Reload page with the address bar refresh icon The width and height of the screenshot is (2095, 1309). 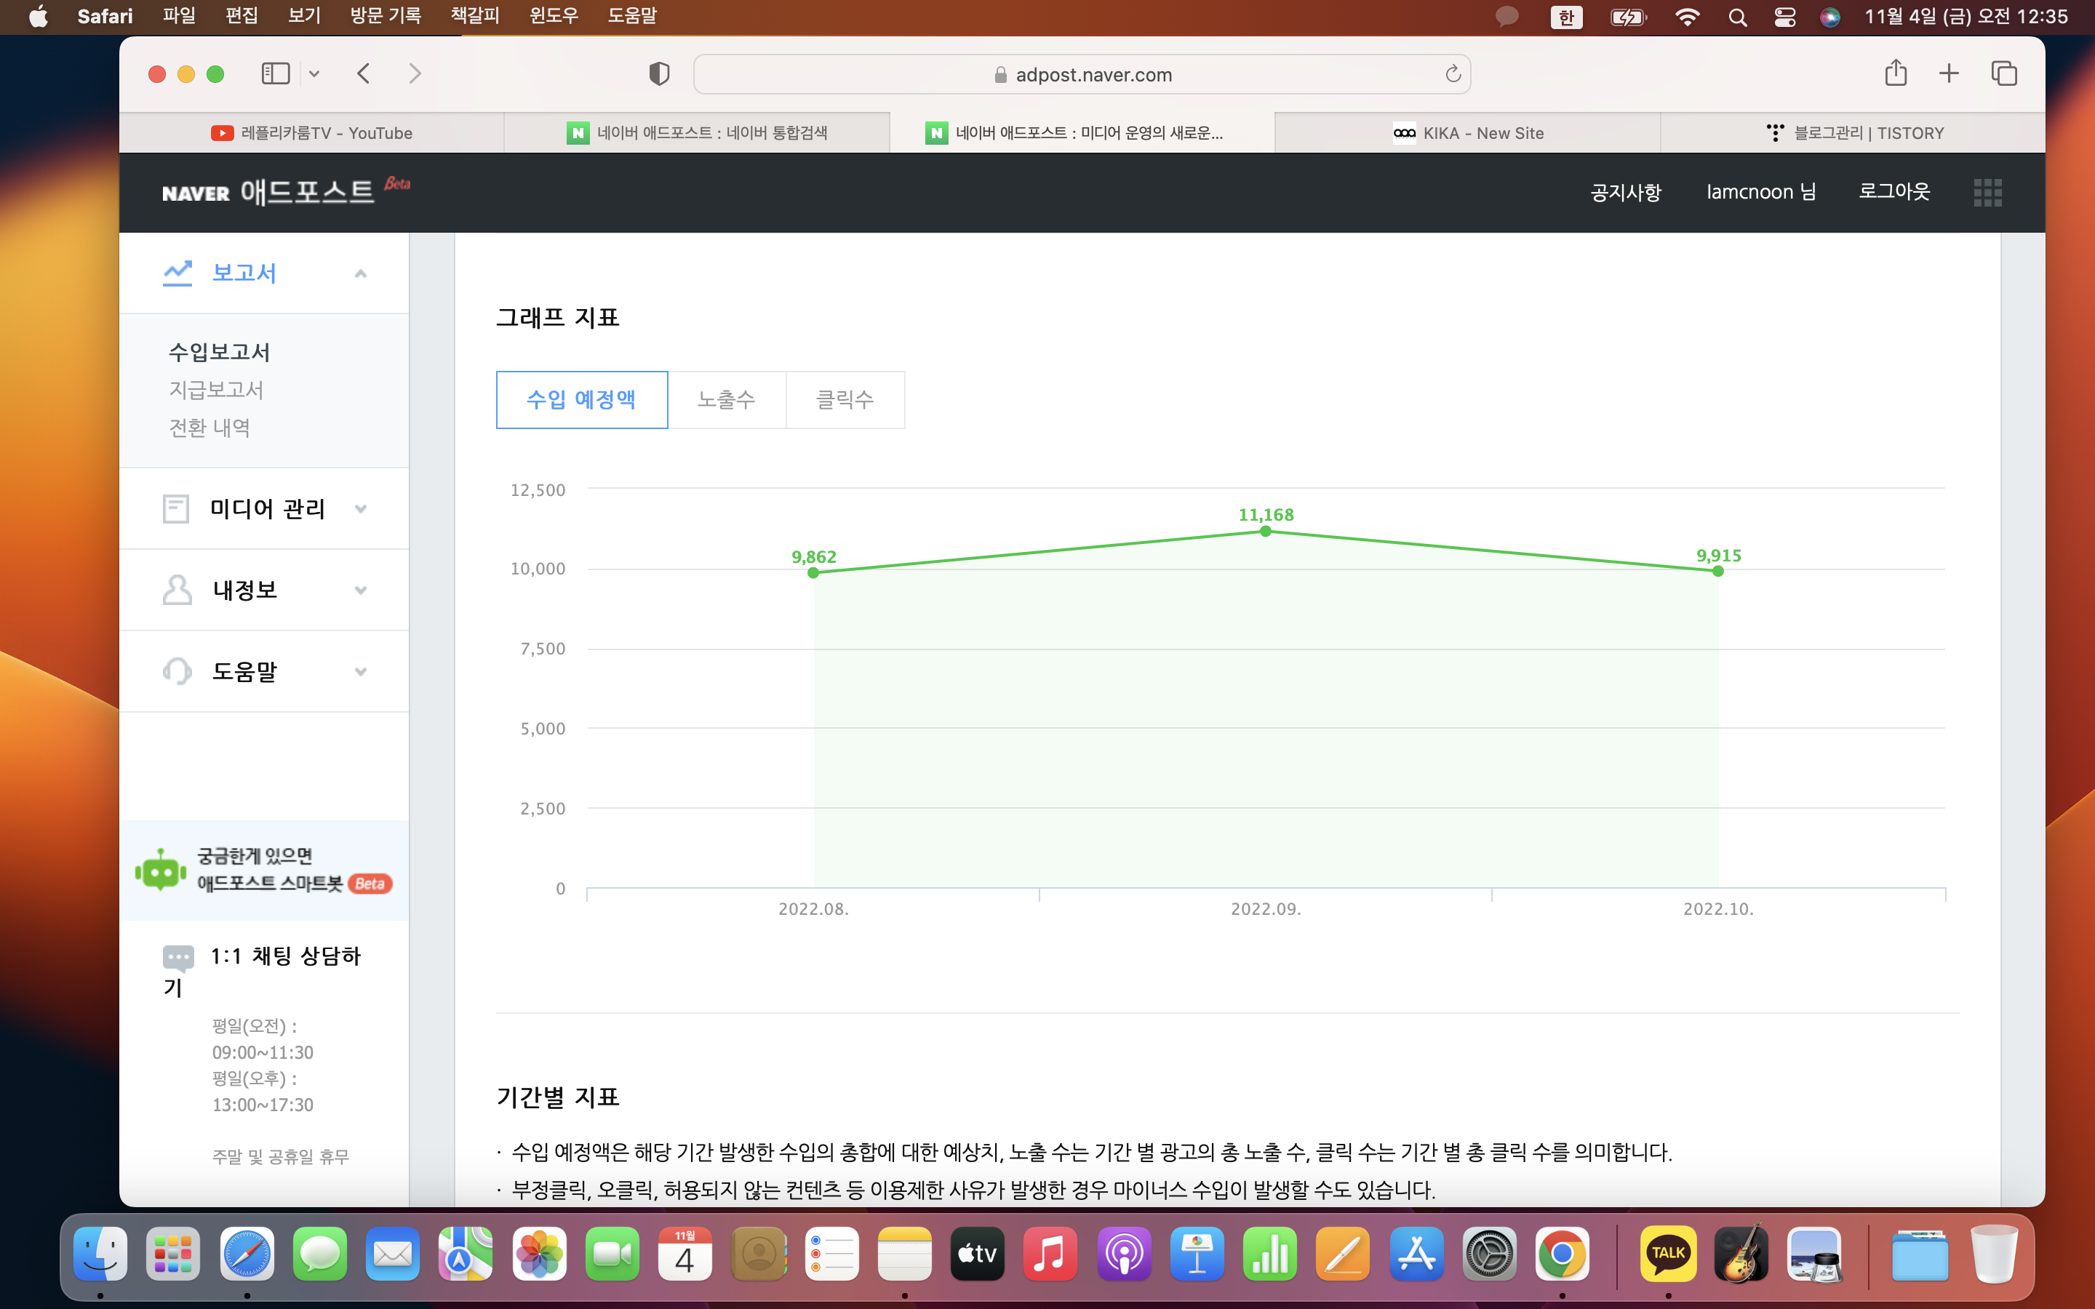coord(1453,74)
